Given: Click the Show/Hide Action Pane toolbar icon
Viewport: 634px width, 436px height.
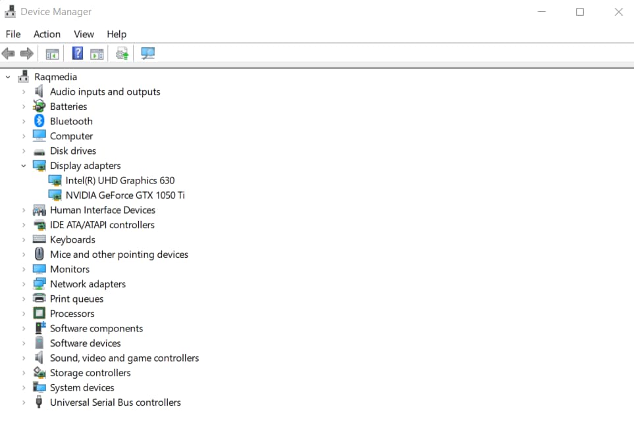Looking at the screenshot, I should tap(97, 54).
